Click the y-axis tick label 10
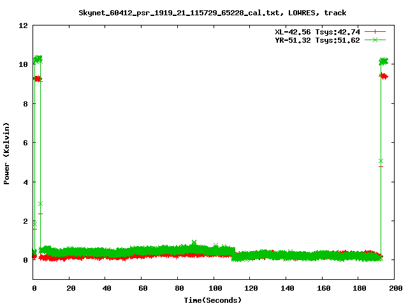Screen dimensions: 408x306 23,64
